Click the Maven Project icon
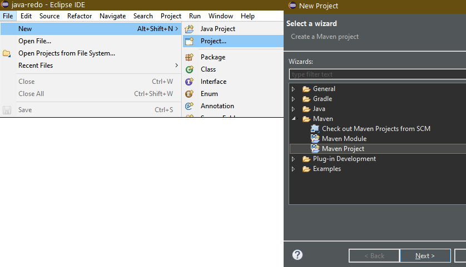Viewport: 466px width, 267px height. click(315, 148)
